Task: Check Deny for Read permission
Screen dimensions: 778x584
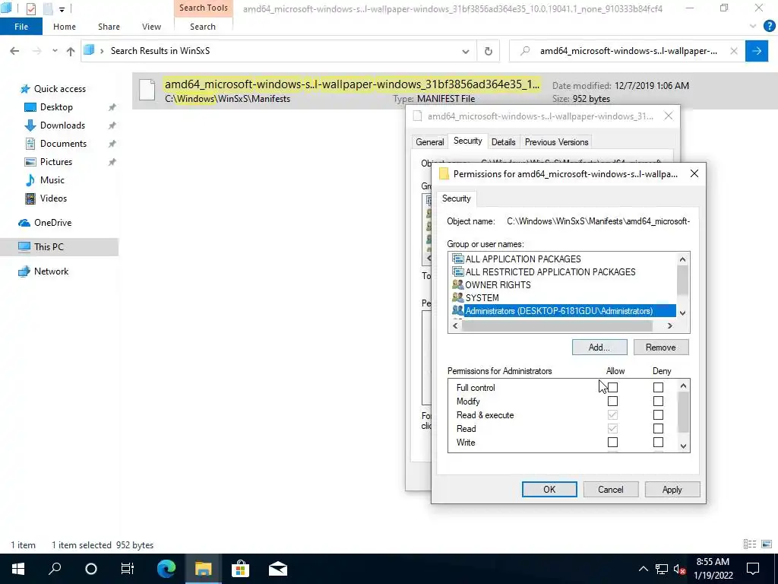Action: (658, 429)
